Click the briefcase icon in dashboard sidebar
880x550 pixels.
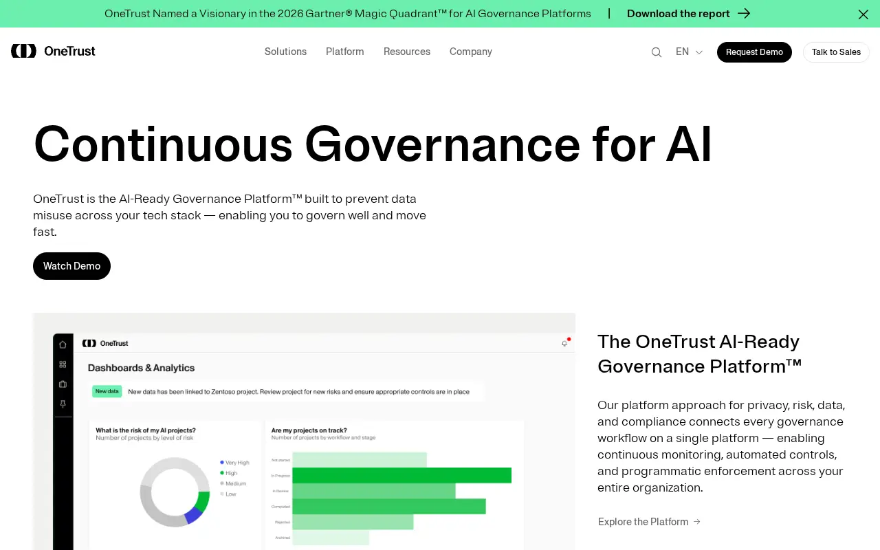(63, 384)
